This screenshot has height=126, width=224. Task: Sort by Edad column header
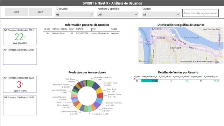pos(71,29)
